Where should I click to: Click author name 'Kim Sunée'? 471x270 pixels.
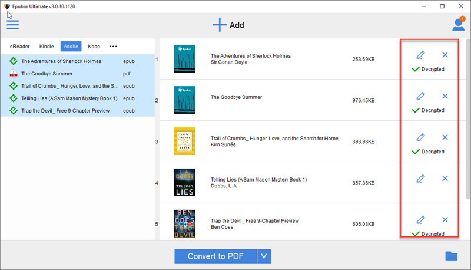tap(223, 144)
